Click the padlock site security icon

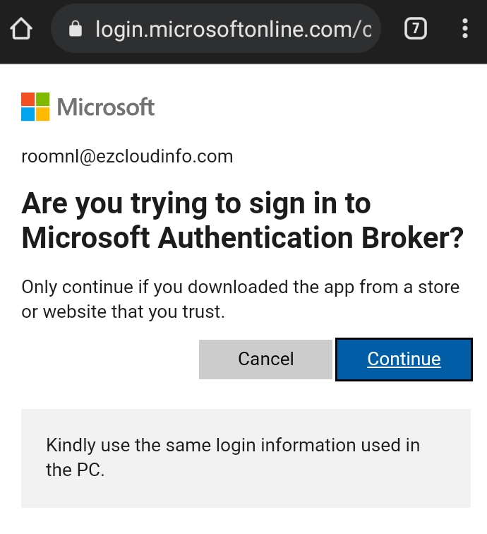coord(76,29)
